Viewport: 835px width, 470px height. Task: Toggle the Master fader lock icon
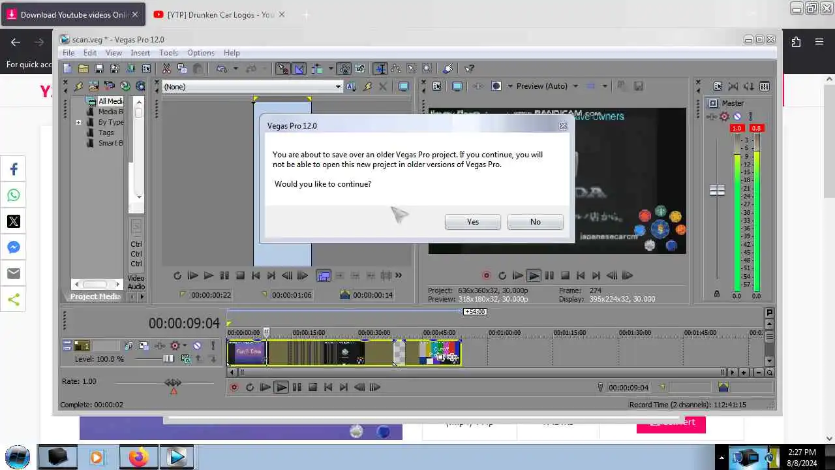717,294
